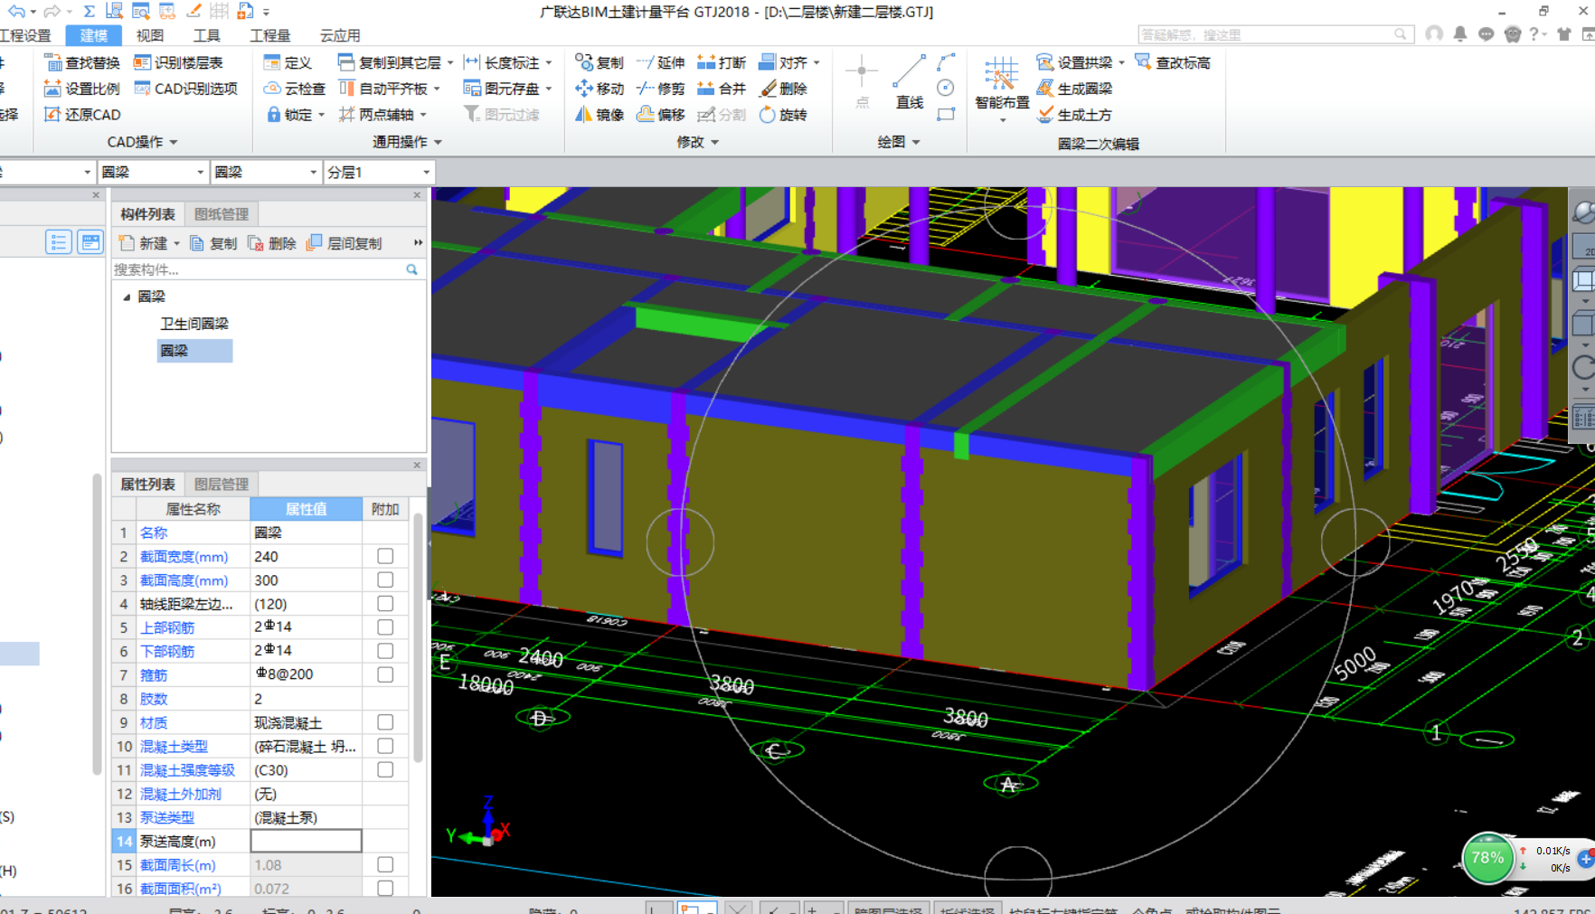Switch to the 图纸管理 tab
The height and width of the screenshot is (914, 1595).
222,214
